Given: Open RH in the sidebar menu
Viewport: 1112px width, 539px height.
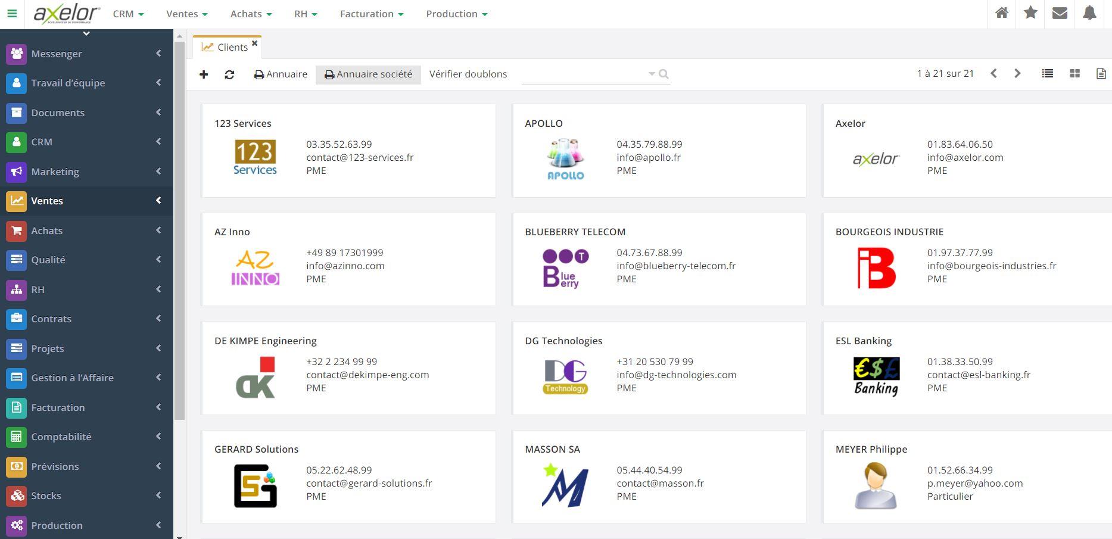Looking at the screenshot, I should 86,289.
